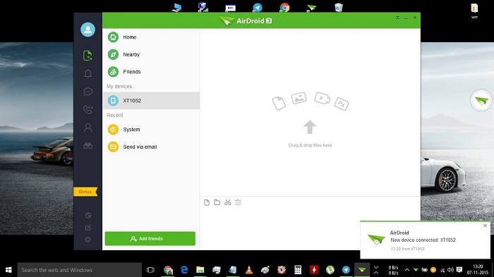Open the AirMirror binoculars icon
This screenshot has width=494, height=277.
[88, 146]
